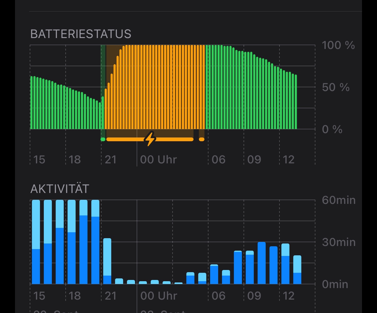This screenshot has width=377, height=313.
Task: Select the activity bar at 12 Uhr
Action: pos(285,264)
